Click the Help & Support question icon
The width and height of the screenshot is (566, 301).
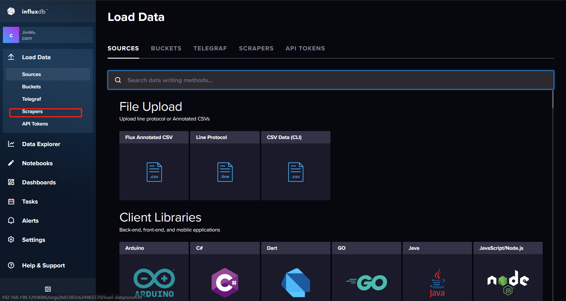tap(11, 265)
